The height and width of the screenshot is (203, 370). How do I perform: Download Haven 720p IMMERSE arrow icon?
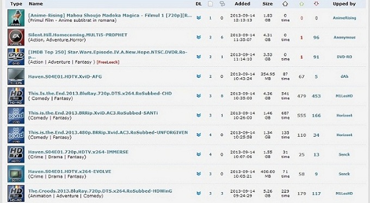pyautogui.click(x=199, y=155)
